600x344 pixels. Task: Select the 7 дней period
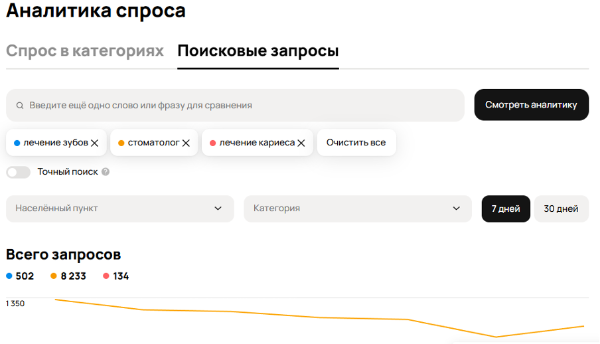(506, 209)
